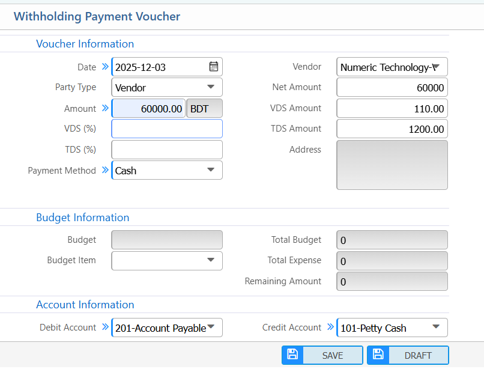This screenshot has width=484, height=378.
Task: Click the double-arrow icon beside Amount label
Action: pyautogui.click(x=106, y=108)
